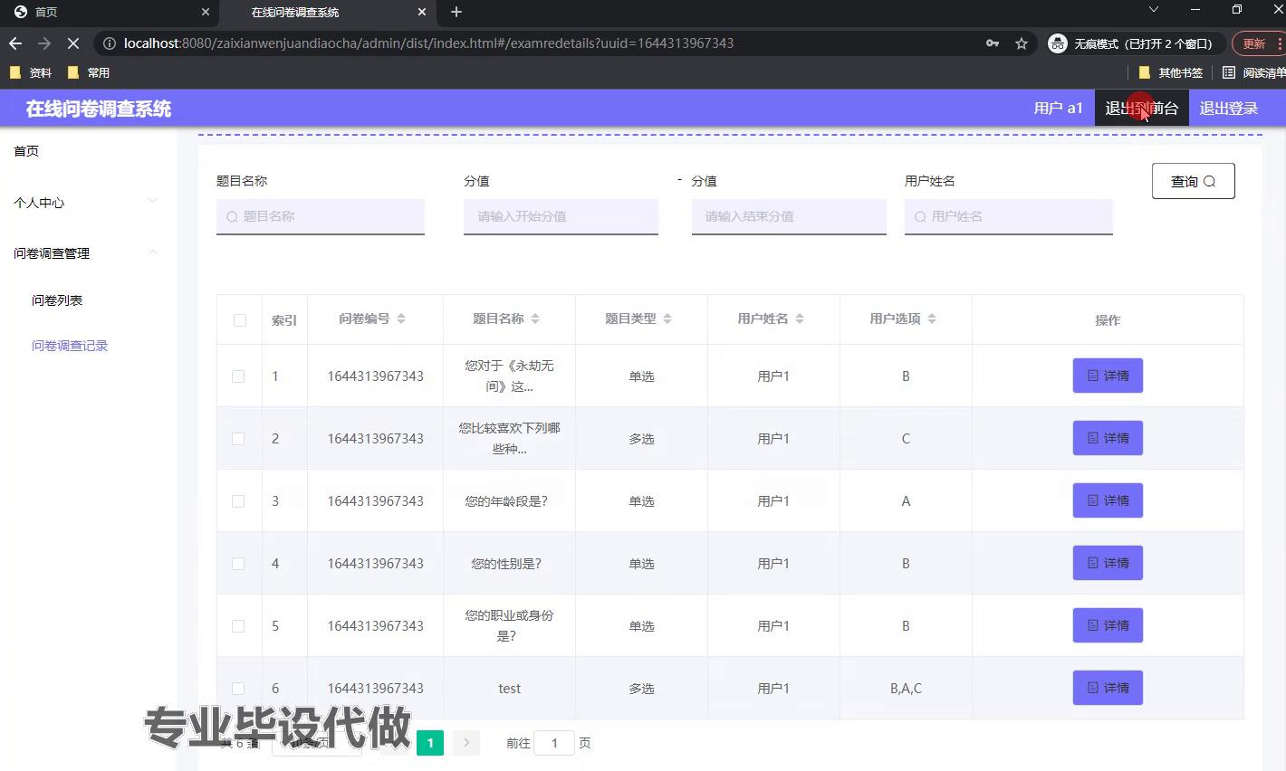The image size is (1286, 771).
Task: Bookmark this page with the star icon
Action: tap(1022, 43)
